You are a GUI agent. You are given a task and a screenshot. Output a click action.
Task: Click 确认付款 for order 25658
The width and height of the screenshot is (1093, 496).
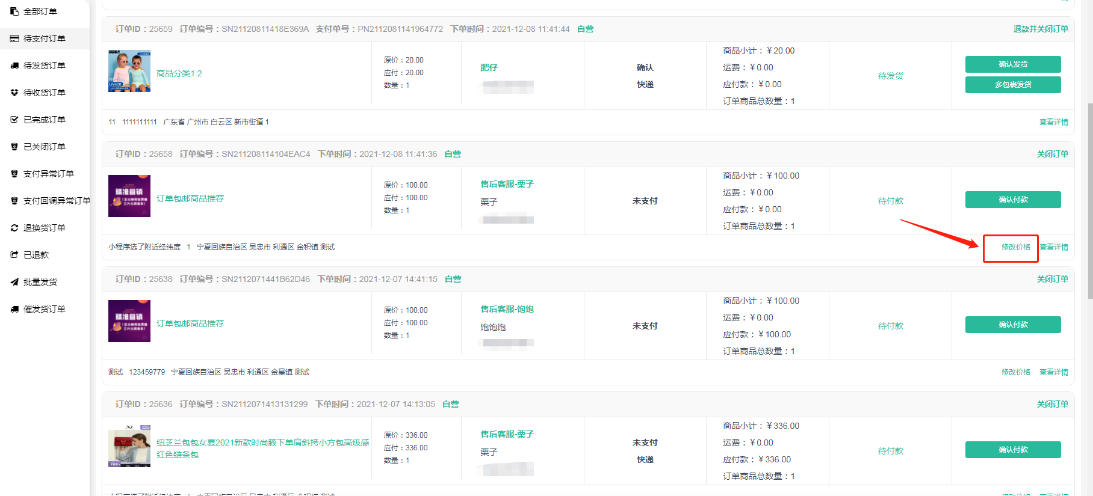tap(1012, 200)
